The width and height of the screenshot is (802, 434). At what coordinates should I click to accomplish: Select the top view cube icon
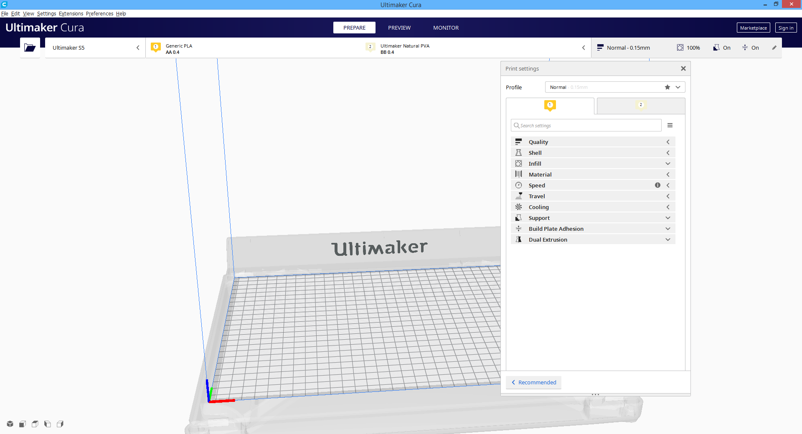click(x=35, y=424)
